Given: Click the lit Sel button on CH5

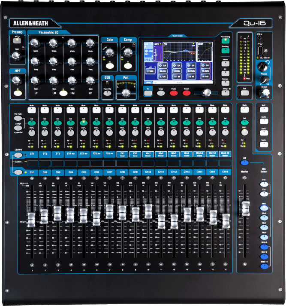Looking at the screenshot, I should [x=84, y=123].
